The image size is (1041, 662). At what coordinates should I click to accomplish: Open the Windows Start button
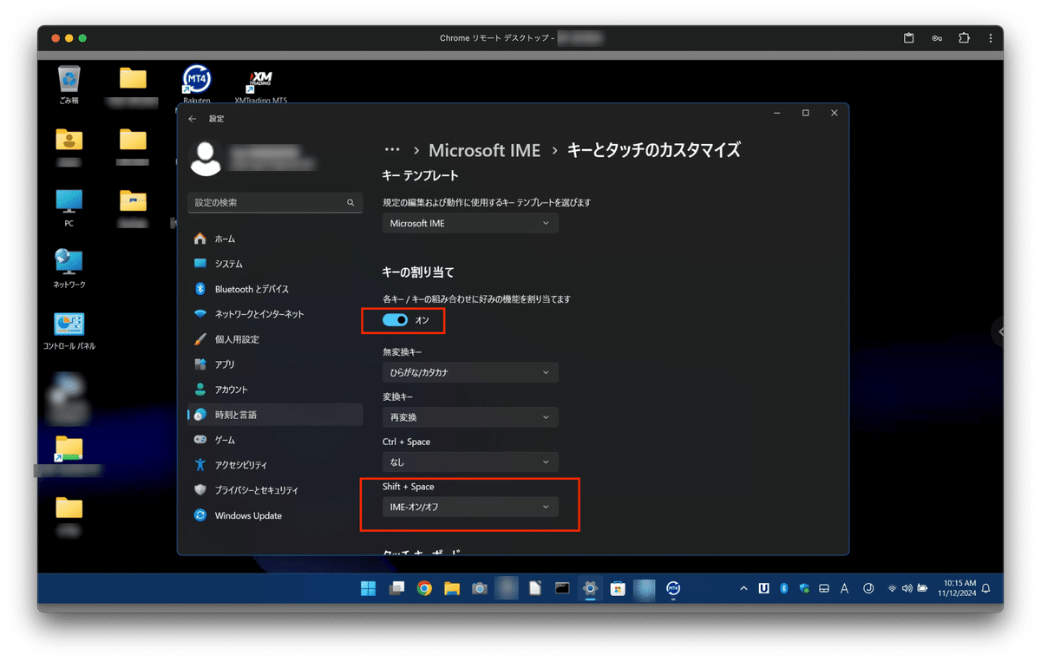tap(368, 588)
